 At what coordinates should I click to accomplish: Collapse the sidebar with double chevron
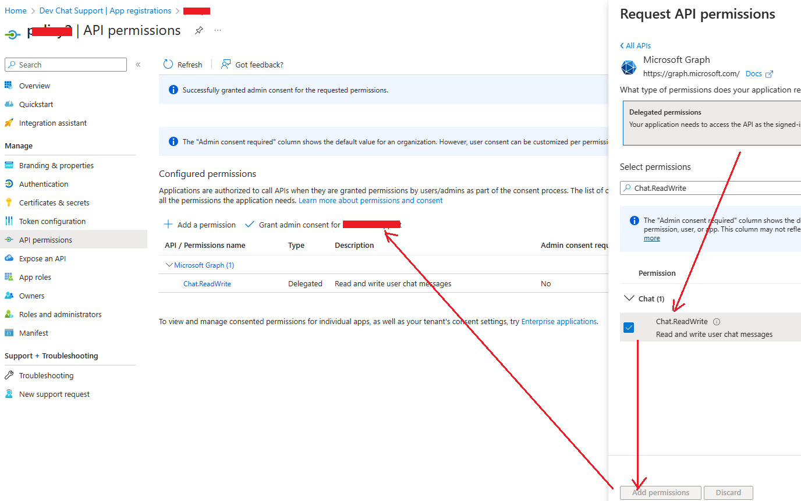(138, 65)
